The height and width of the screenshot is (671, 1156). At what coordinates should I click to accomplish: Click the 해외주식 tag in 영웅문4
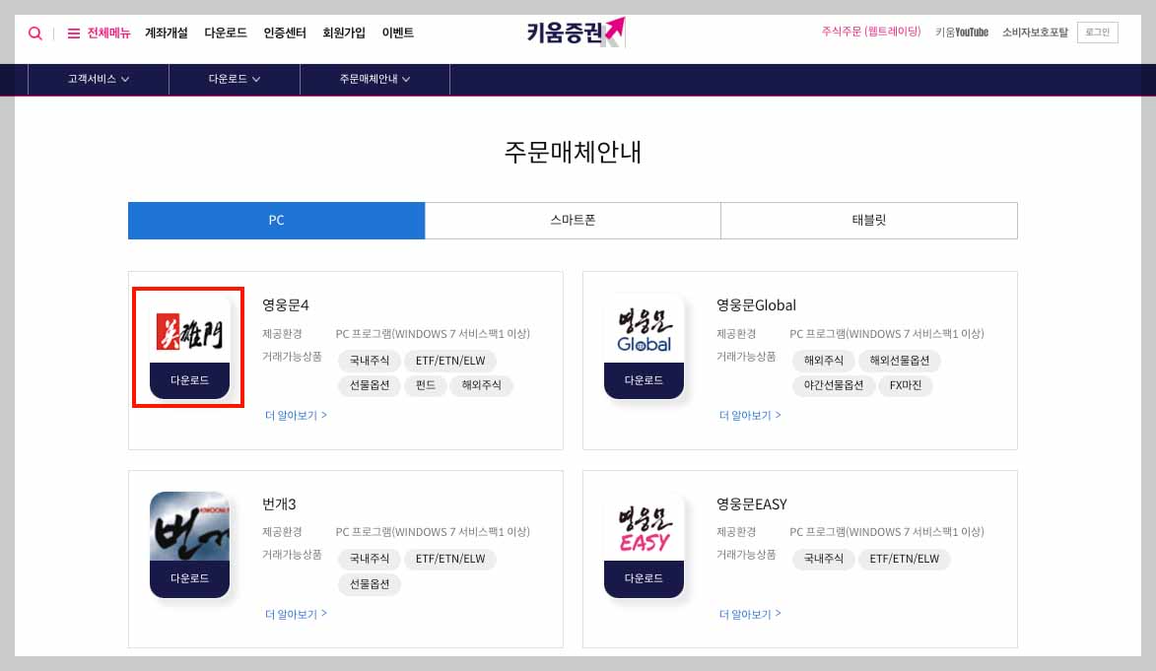point(482,385)
